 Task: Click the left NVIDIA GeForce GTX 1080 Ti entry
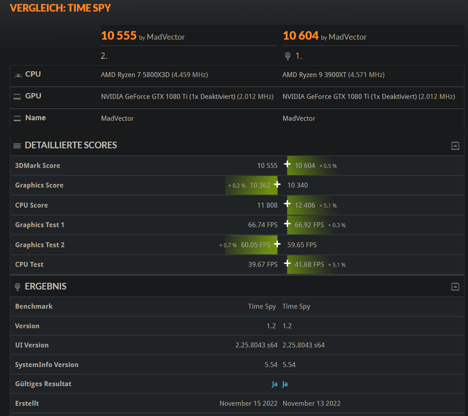187,97
